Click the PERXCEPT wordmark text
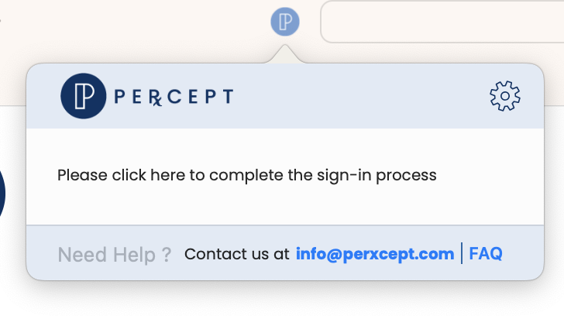 pos(174,97)
